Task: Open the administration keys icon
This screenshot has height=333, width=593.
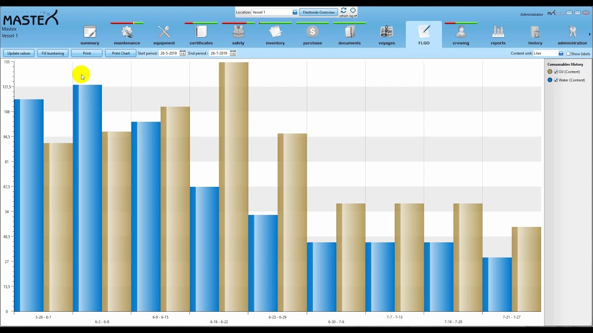Action: pos(573,32)
